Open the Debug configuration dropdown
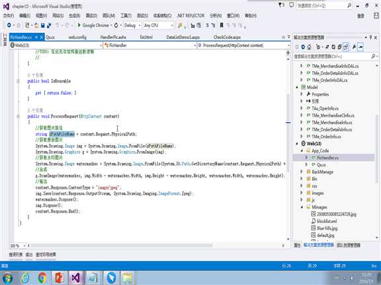The height and width of the screenshot is (285, 381). pyautogui.click(x=132, y=25)
